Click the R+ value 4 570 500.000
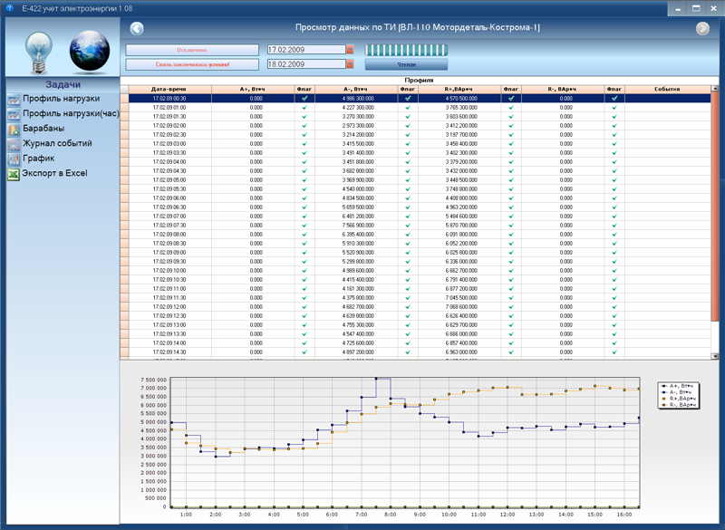725x530 pixels. click(x=461, y=99)
